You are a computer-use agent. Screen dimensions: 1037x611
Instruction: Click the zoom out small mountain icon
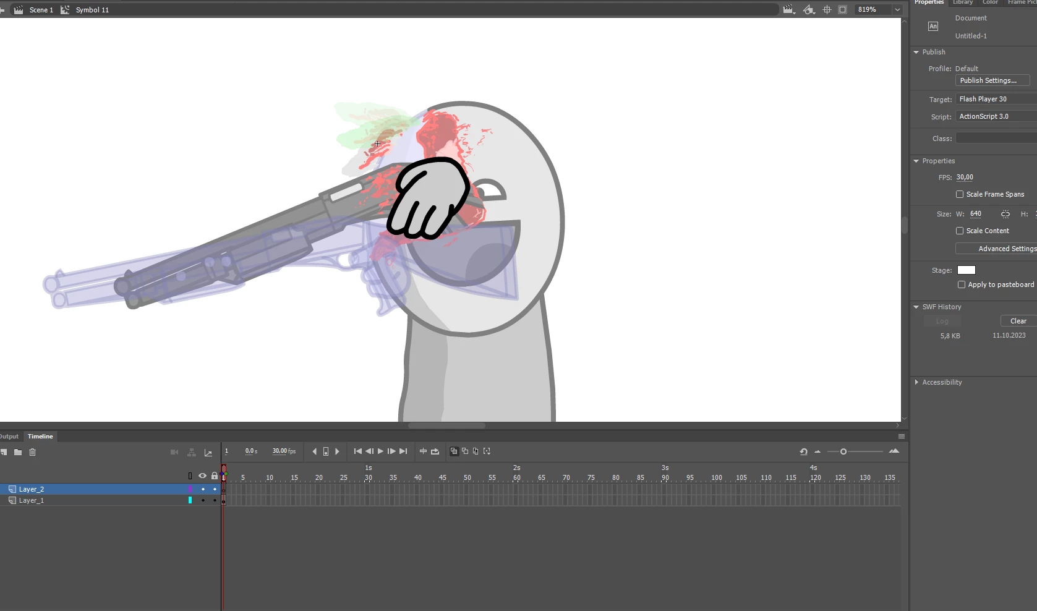(x=817, y=451)
